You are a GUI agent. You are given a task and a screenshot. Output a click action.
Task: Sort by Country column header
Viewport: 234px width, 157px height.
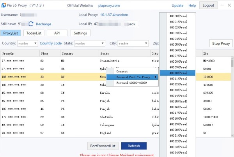click(80, 53)
